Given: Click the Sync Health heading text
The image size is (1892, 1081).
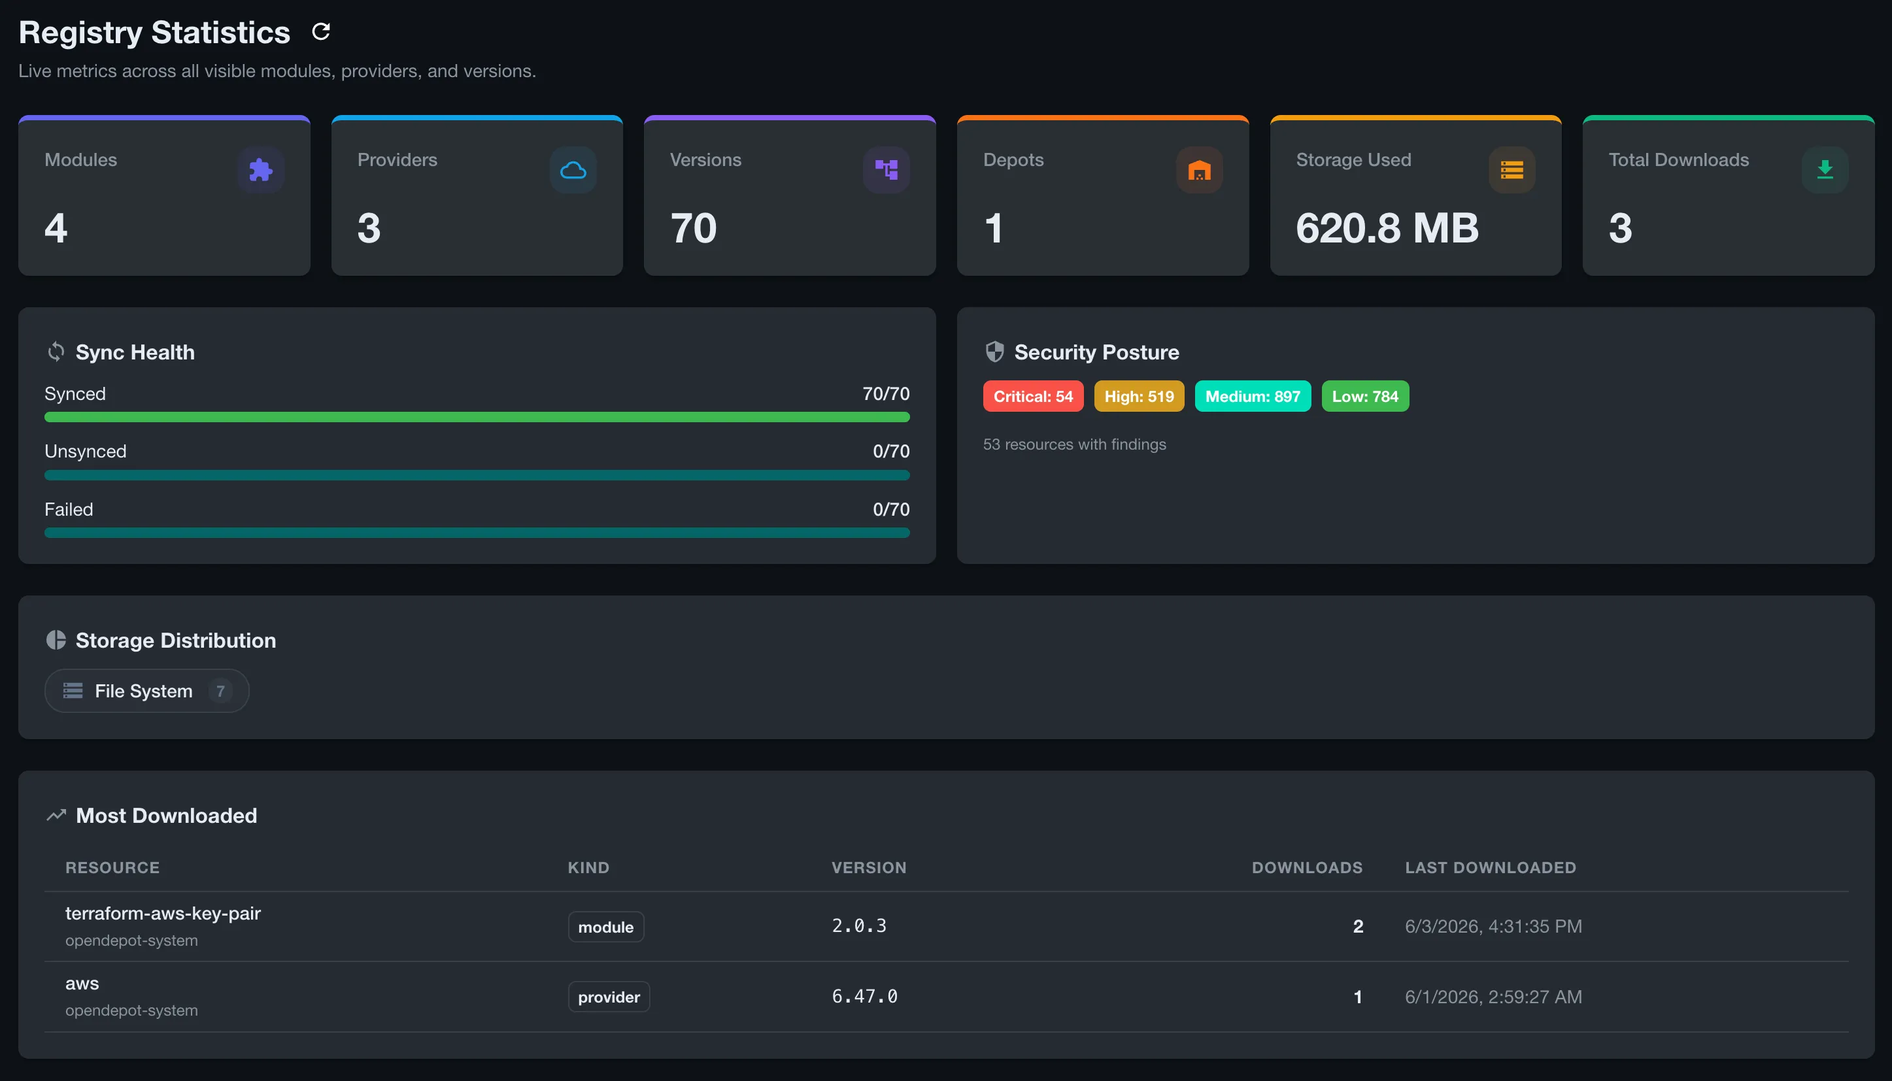Looking at the screenshot, I should point(135,352).
